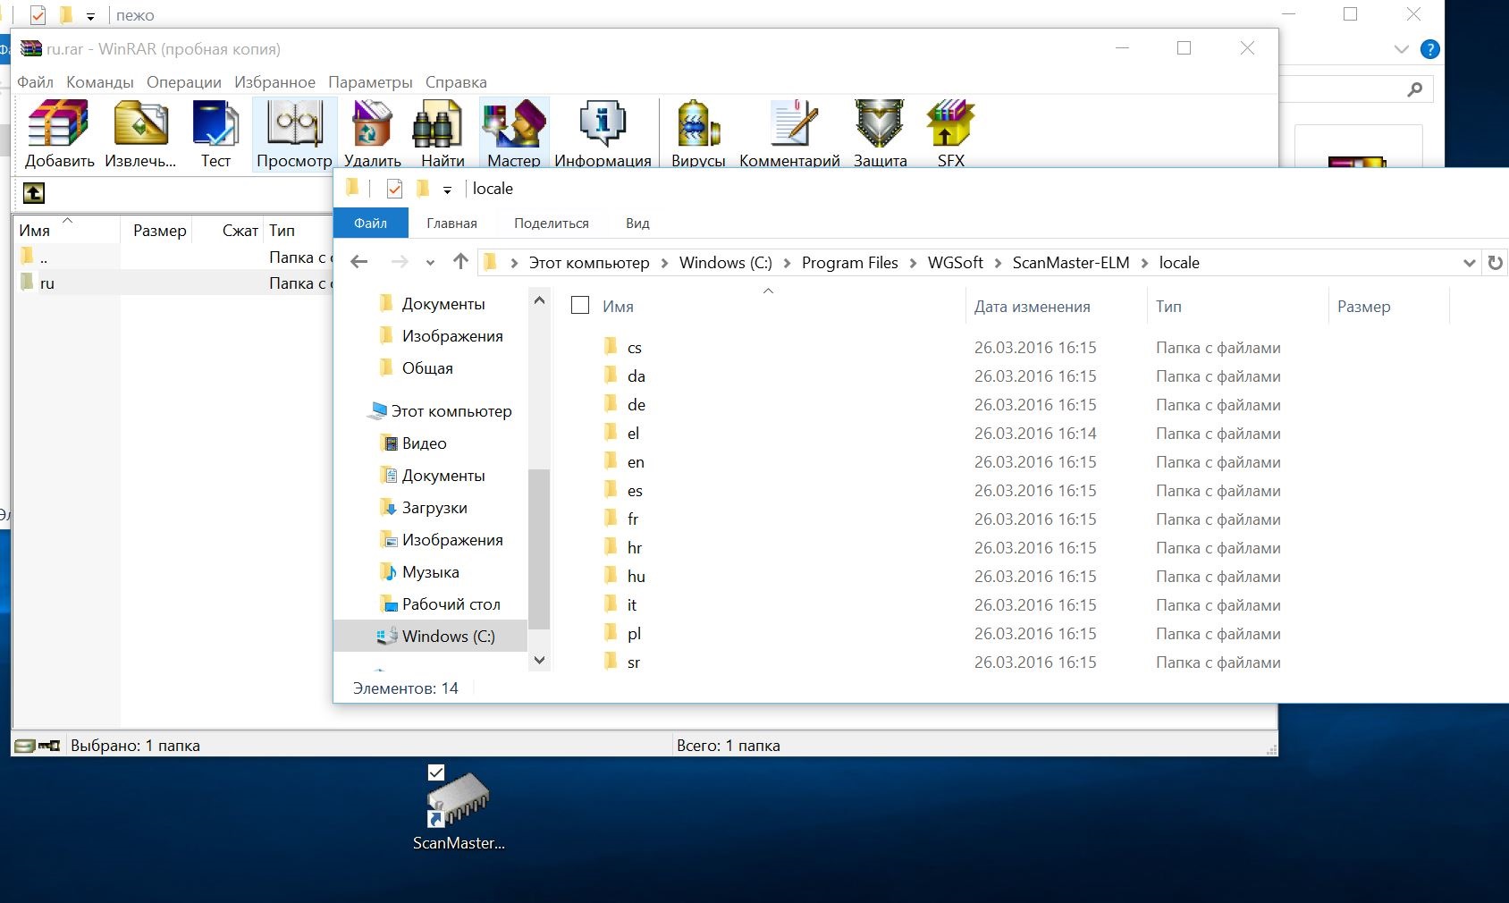Click the WinRAR SFX icon

[x=950, y=133]
